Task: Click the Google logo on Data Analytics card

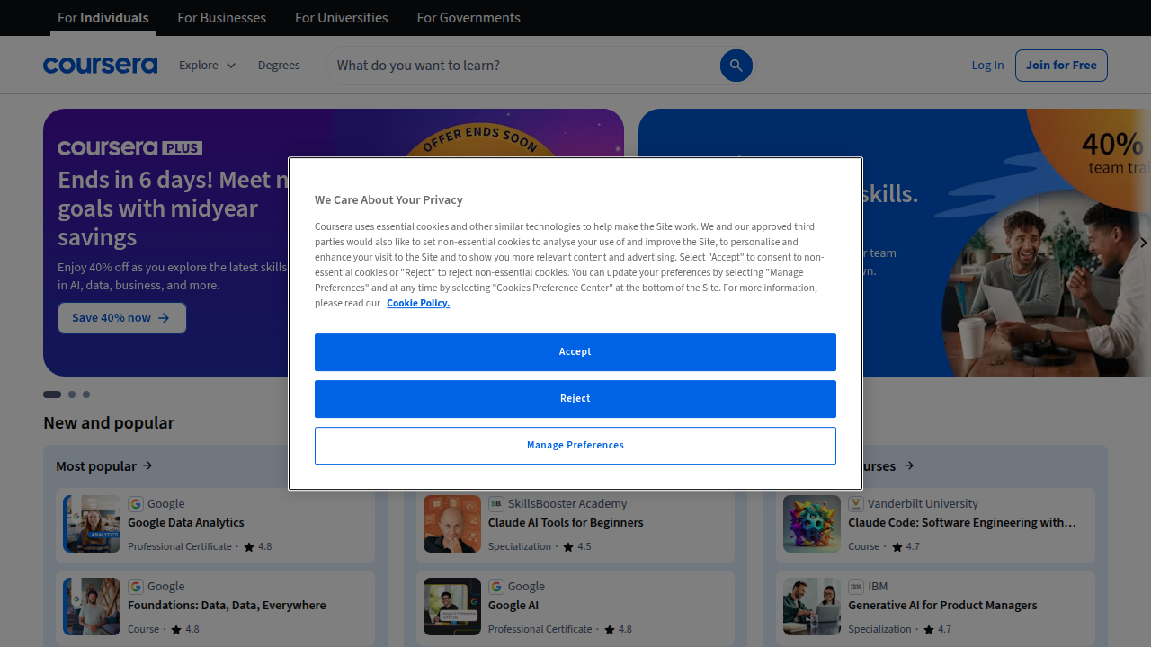Action: click(136, 504)
